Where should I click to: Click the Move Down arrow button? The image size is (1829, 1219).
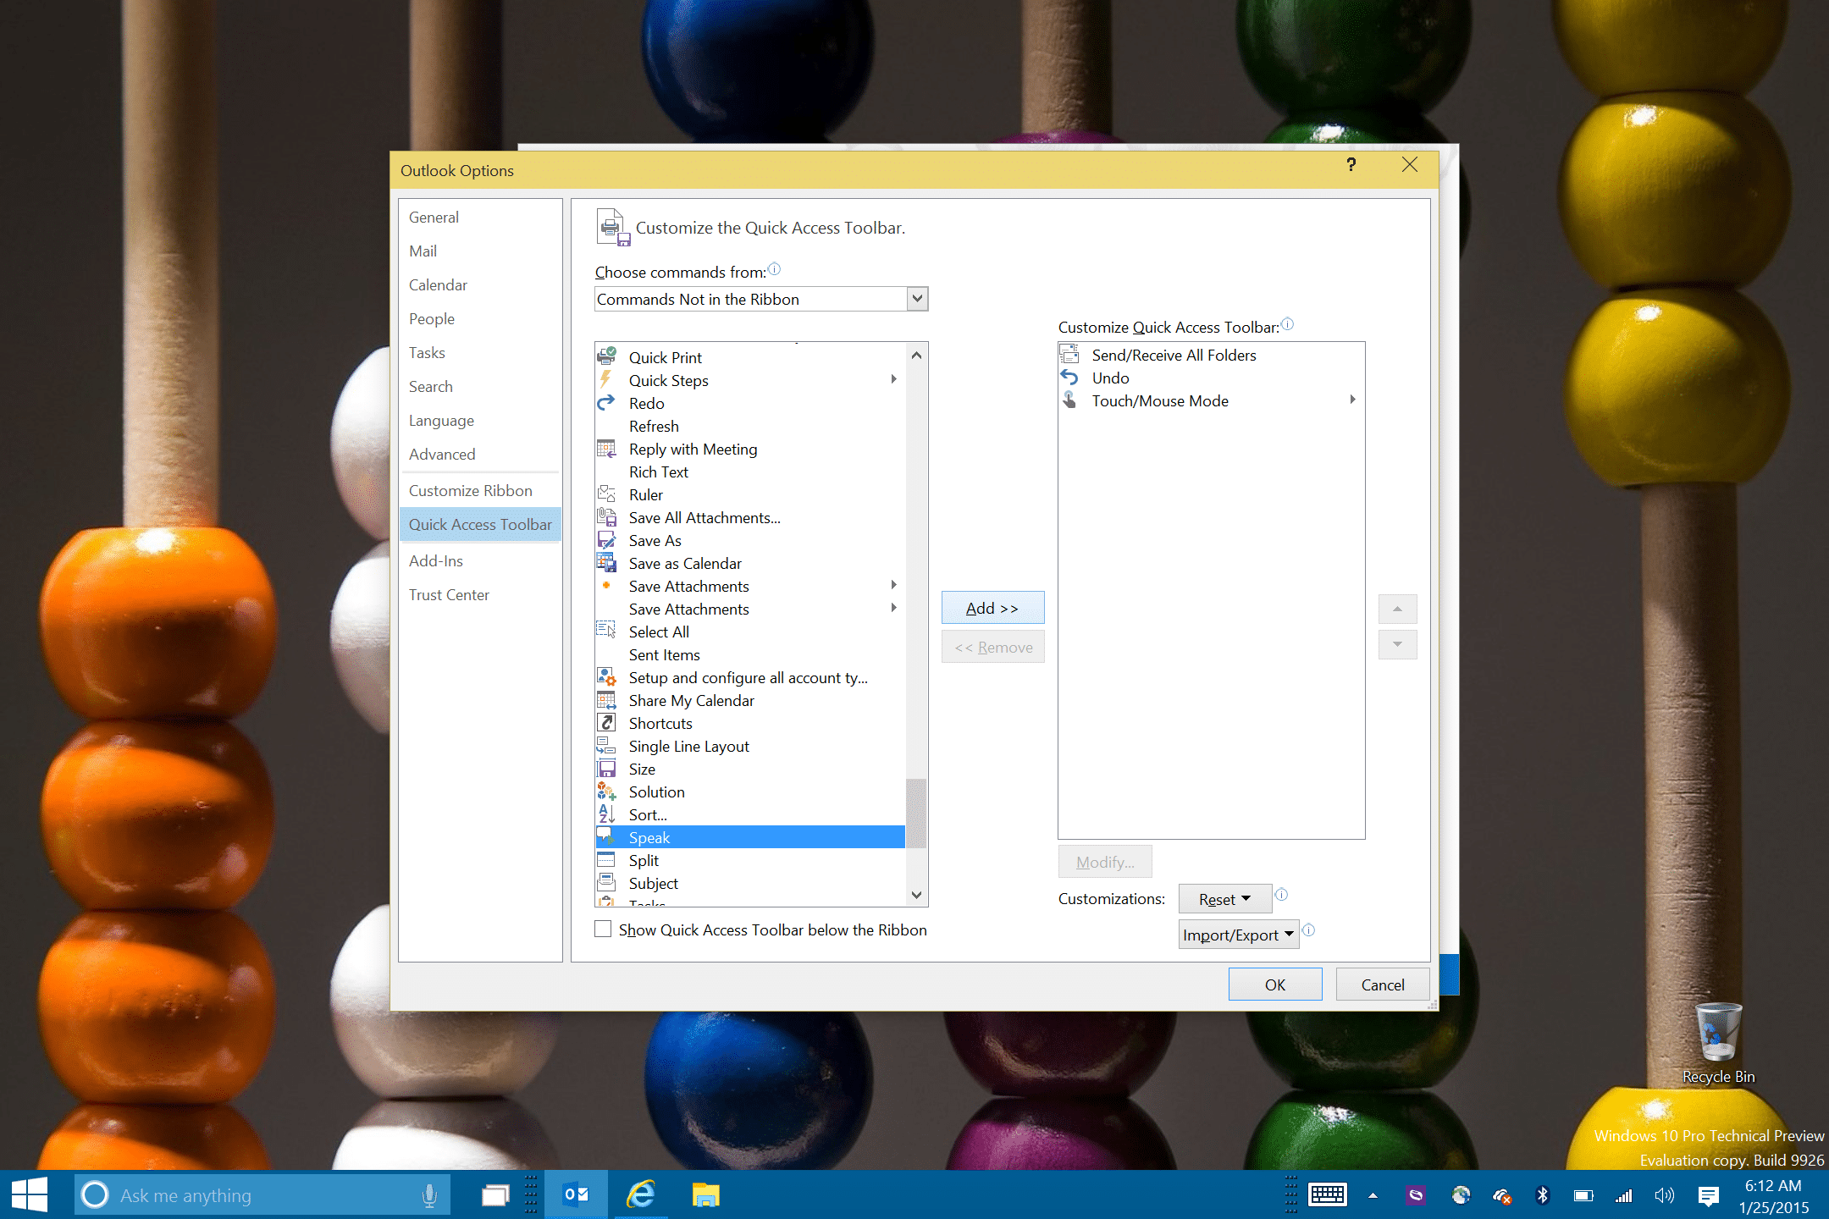(x=1397, y=644)
